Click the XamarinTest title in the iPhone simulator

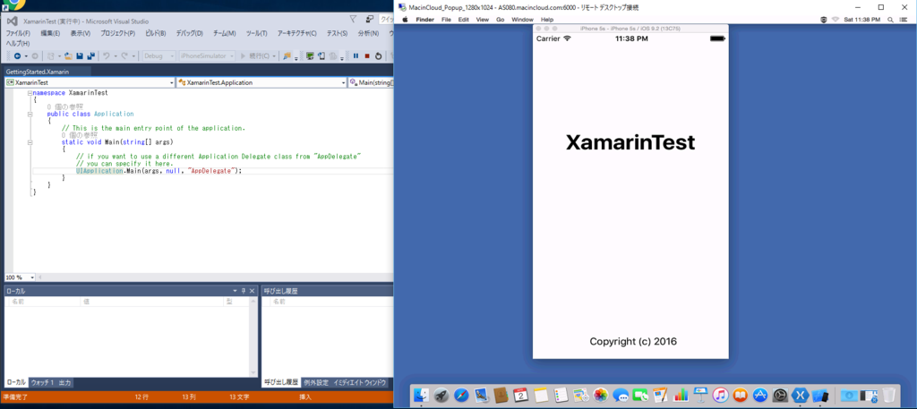point(630,142)
